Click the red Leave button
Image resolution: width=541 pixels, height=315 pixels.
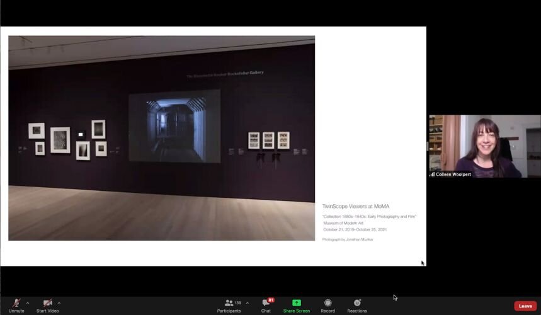[525, 306]
